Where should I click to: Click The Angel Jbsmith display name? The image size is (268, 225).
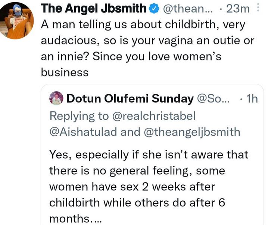pos(93,9)
